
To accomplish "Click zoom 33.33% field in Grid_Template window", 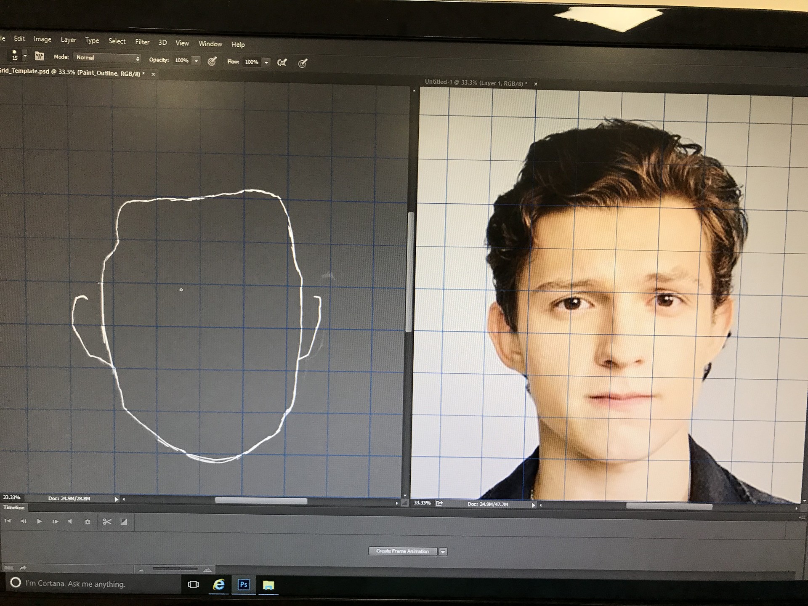I will click(x=12, y=497).
